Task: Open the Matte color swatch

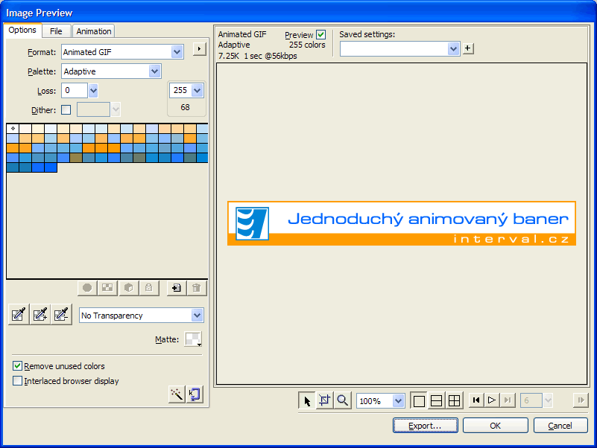Action: (x=193, y=339)
